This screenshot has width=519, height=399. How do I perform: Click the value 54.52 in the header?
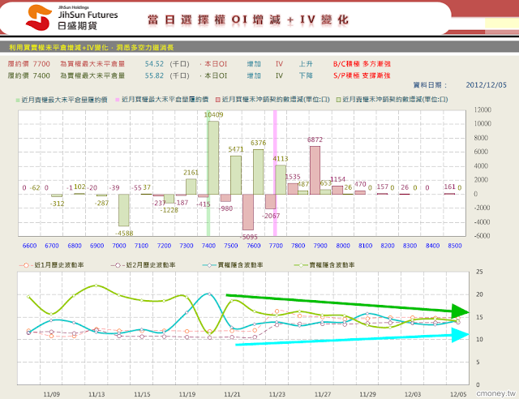click(x=154, y=64)
